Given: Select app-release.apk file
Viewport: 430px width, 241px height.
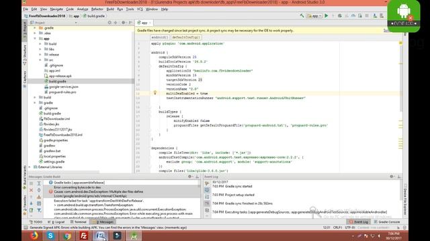Looking at the screenshot, I should [60, 76].
